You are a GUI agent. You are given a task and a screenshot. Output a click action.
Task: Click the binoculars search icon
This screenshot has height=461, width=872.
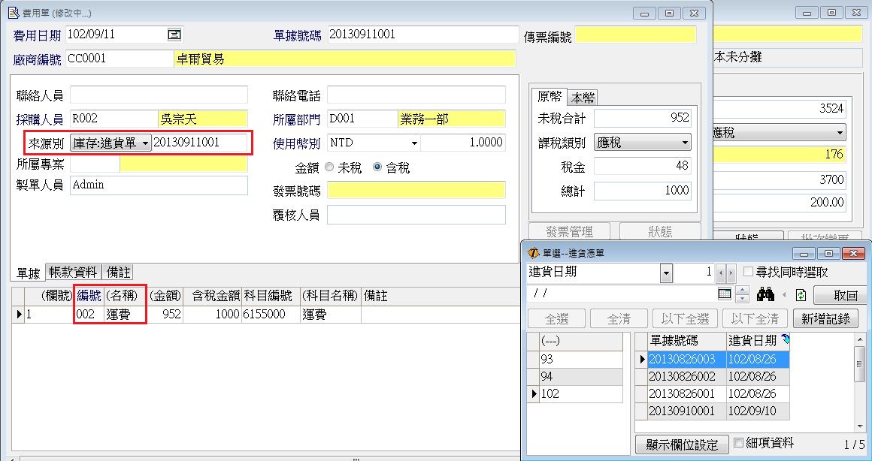pyautogui.click(x=765, y=295)
